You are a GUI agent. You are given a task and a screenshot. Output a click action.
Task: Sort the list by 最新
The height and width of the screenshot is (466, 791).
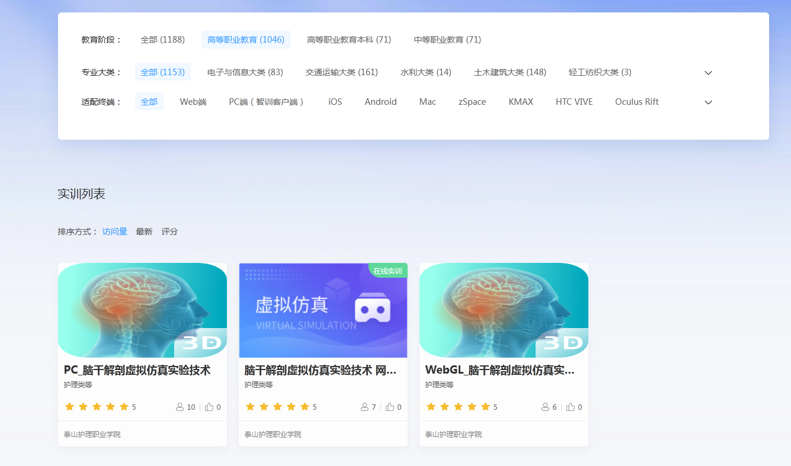pyautogui.click(x=144, y=232)
